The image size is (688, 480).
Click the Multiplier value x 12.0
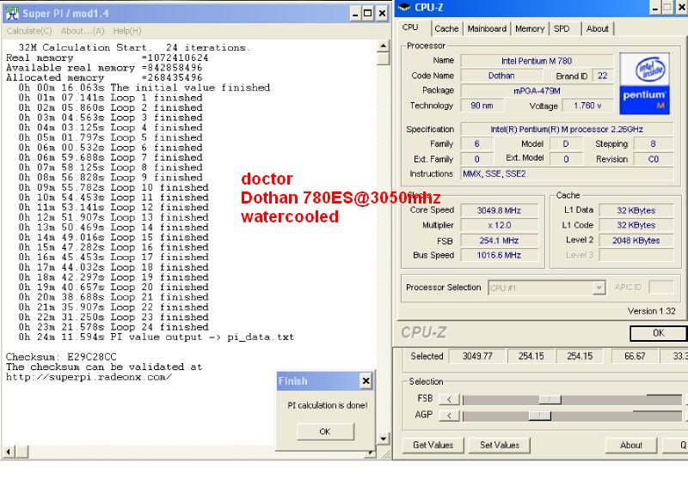(x=499, y=226)
